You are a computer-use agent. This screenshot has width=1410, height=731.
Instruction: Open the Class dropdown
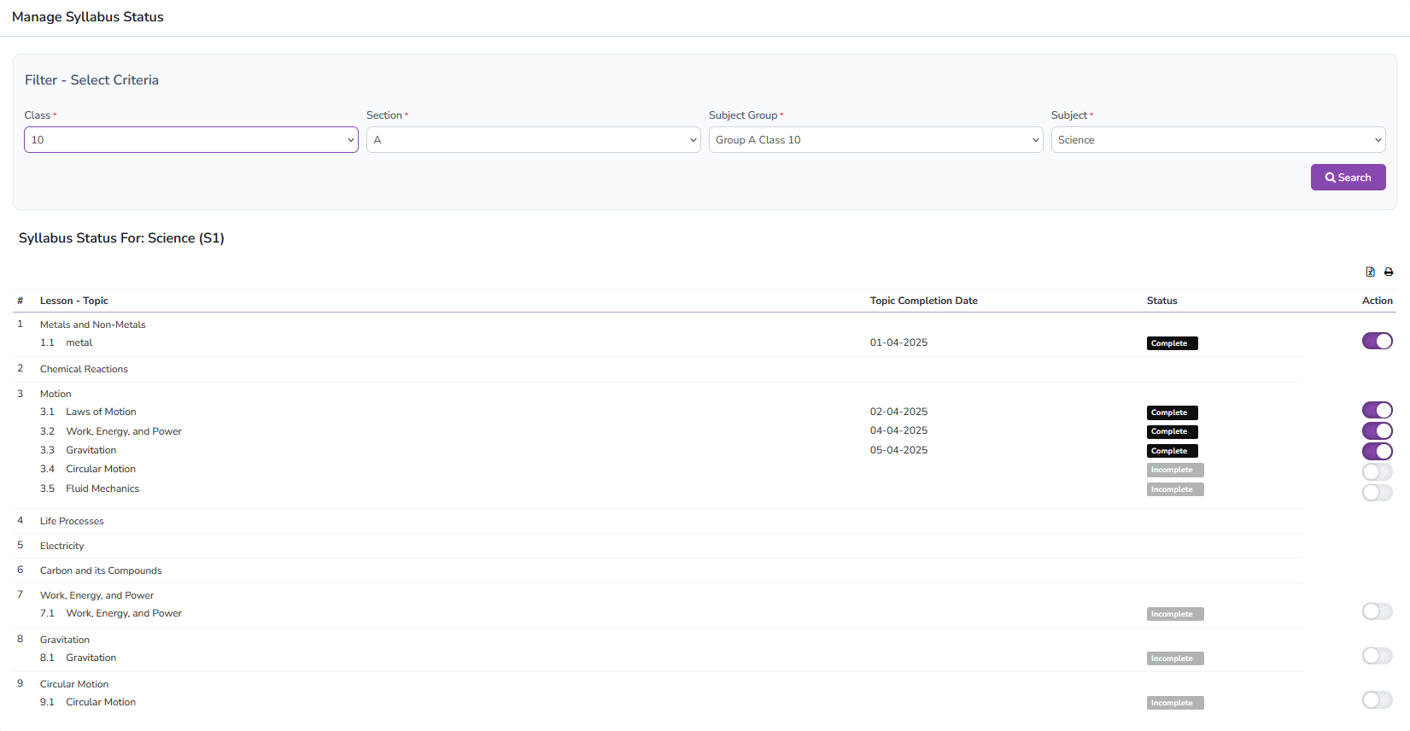click(x=191, y=140)
